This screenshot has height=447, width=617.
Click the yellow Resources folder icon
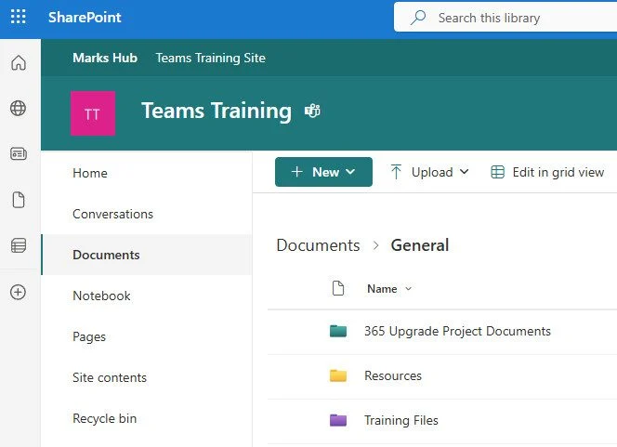pyautogui.click(x=338, y=375)
